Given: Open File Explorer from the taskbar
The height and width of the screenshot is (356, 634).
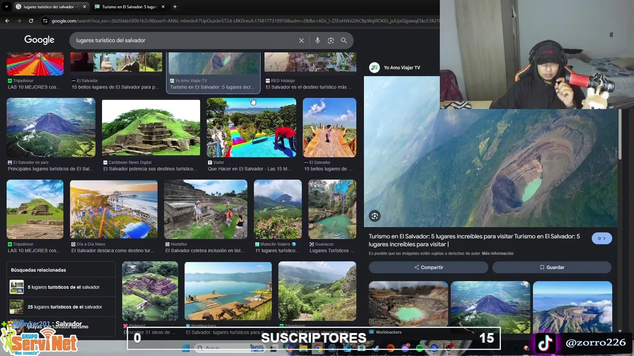Looking at the screenshot, I should [x=303, y=349].
